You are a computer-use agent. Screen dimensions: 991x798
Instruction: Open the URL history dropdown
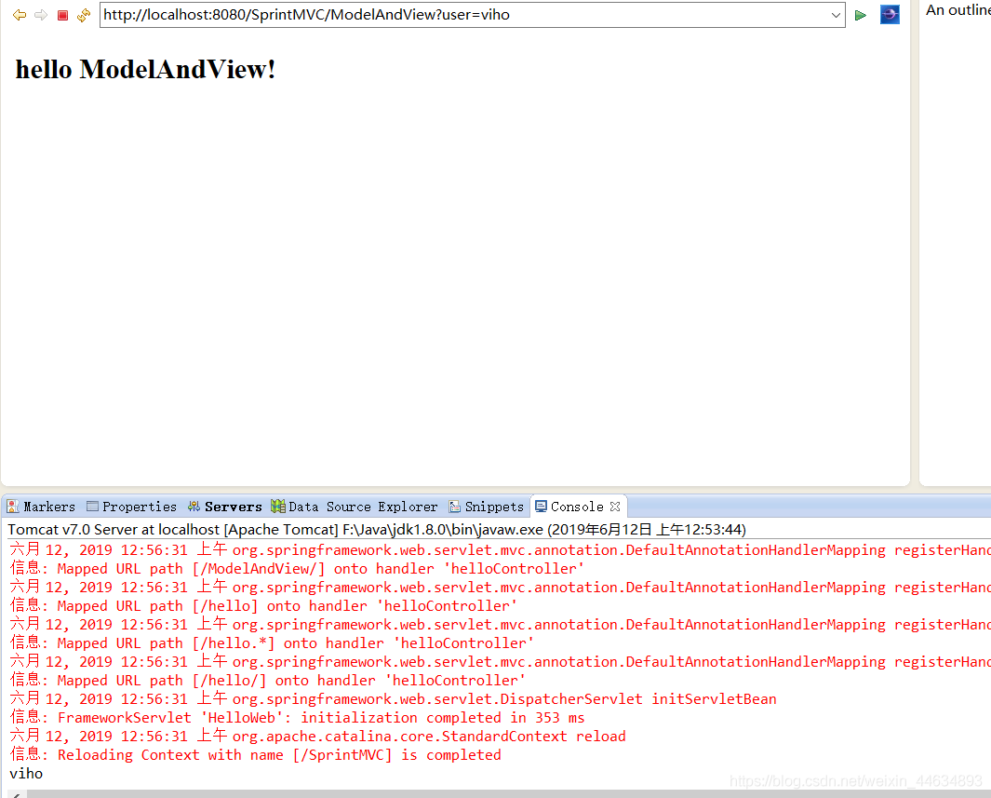(836, 15)
